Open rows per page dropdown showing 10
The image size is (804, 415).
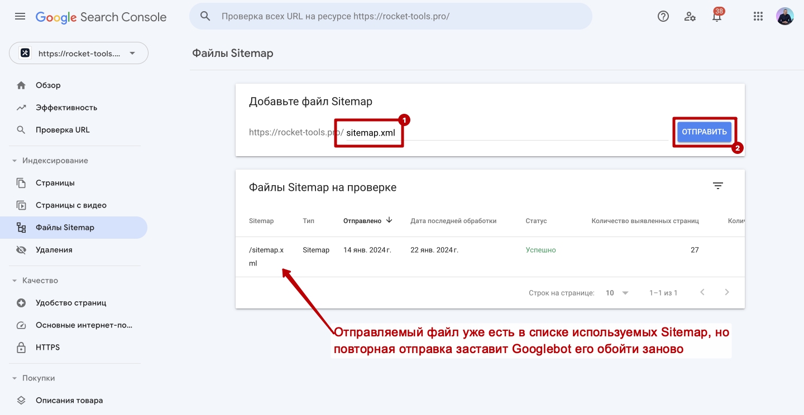[617, 293]
